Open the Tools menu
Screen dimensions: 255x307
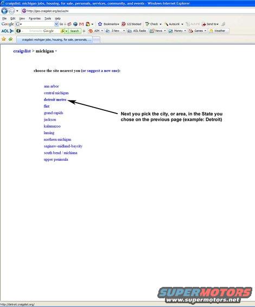coord(48,18)
